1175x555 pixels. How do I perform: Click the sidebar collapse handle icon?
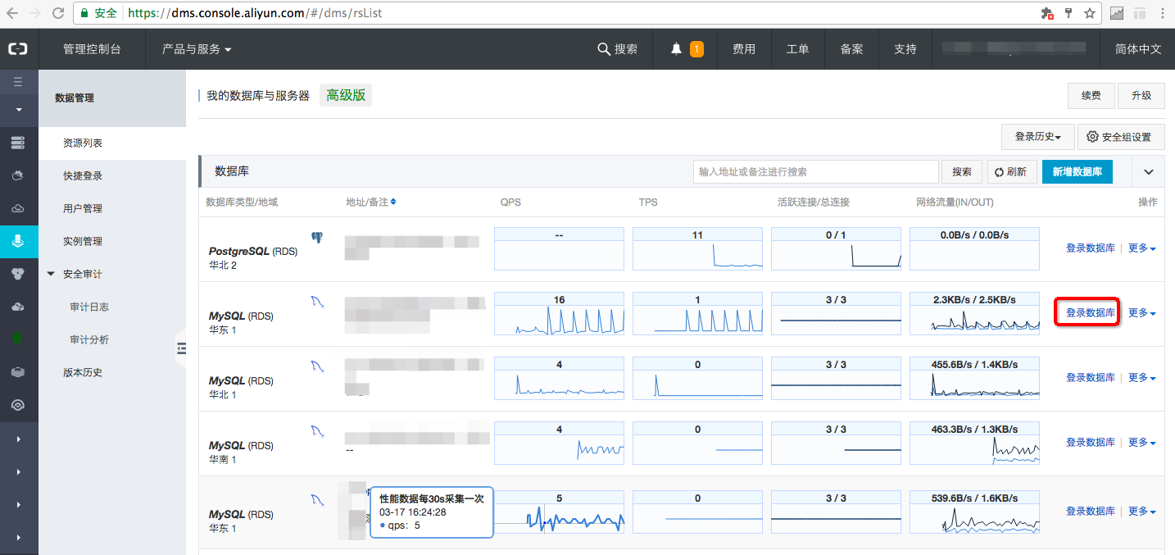(181, 348)
